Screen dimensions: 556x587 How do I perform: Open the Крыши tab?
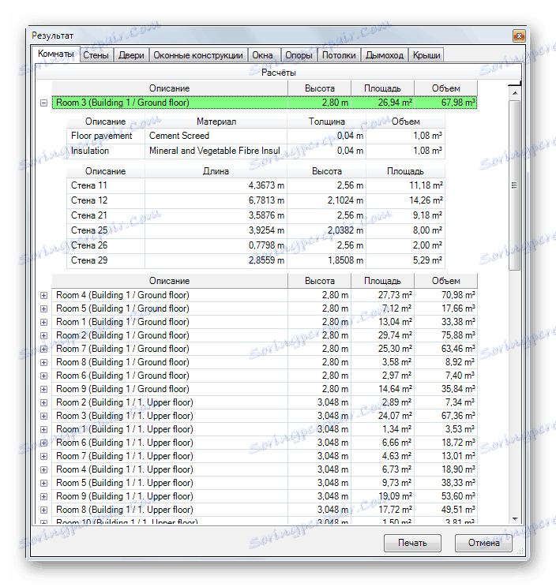click(x=426, y=55)
